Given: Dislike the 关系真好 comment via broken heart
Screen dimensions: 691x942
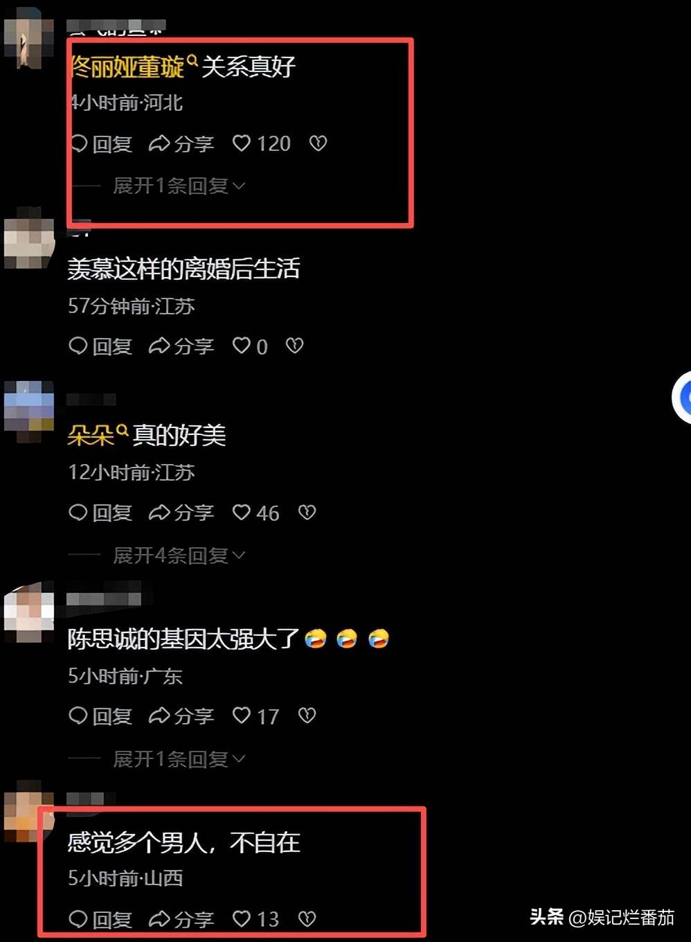Looking at the screenshot, I should click(x=318, y=143).
